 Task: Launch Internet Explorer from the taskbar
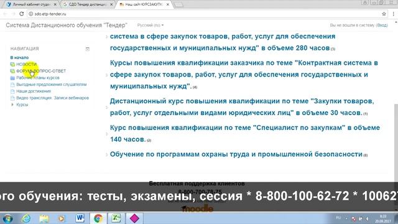26,218
